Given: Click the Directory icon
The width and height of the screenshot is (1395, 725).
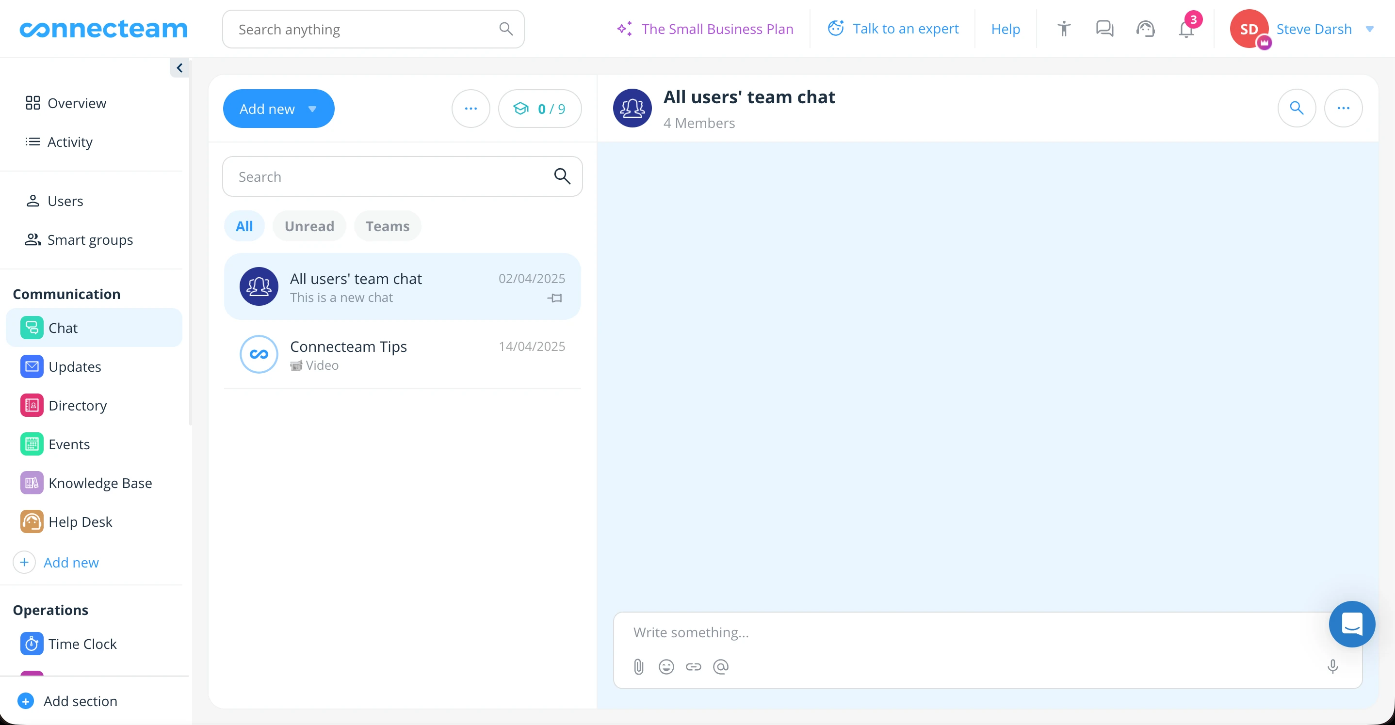Looking at the screenshot, I should coord(32,405).
